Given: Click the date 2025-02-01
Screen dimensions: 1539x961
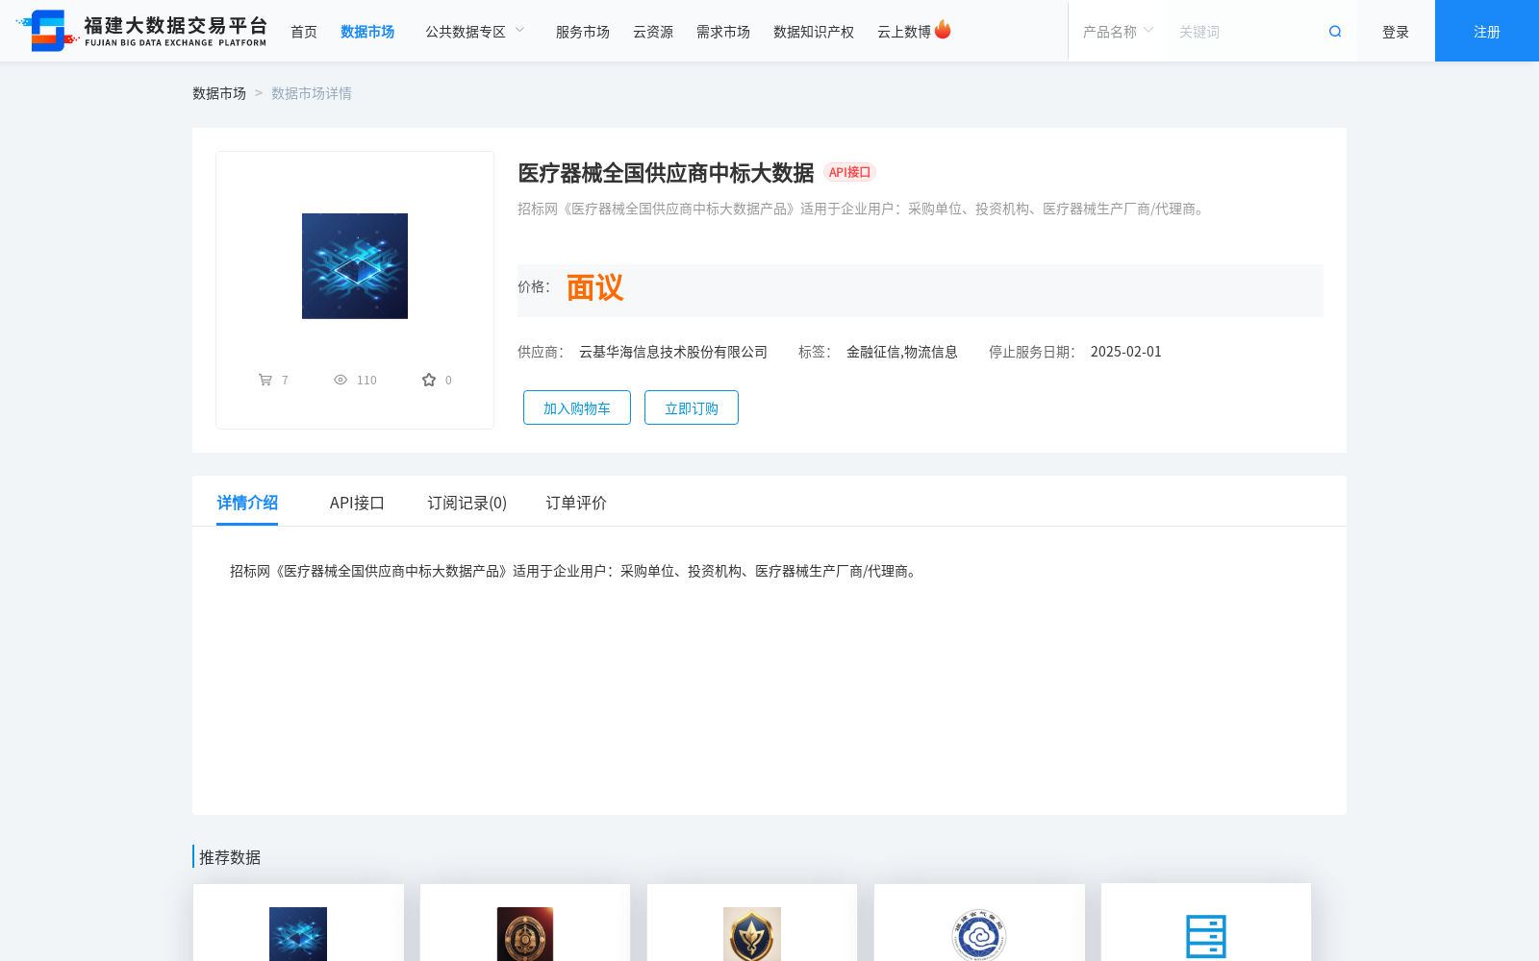Looking at the screenshot, I should (x=1126, y=352).
